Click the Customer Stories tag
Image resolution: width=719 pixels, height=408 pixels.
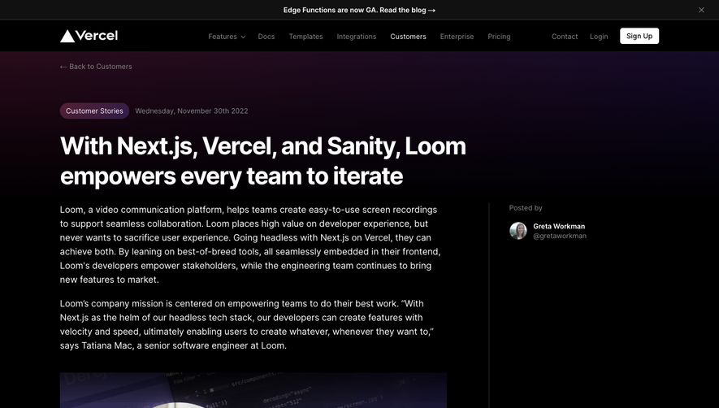point(94,111)
